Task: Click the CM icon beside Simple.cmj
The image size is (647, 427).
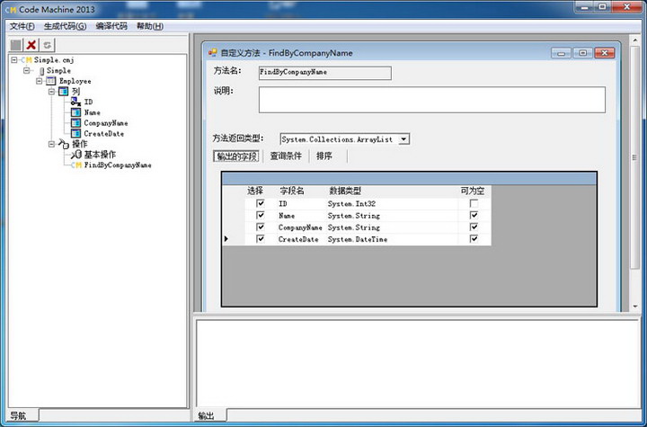Action: [26, 60]
